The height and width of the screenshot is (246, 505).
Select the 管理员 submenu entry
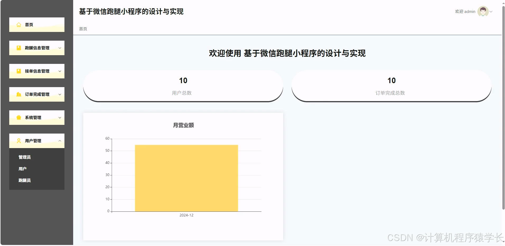click(x=24, y=157)
